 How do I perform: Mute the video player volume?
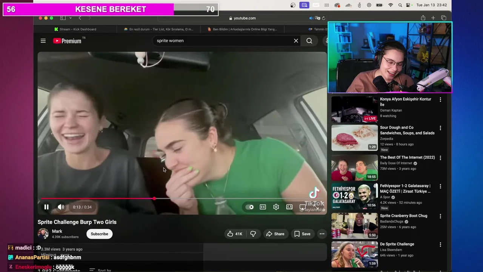[61, 207]
